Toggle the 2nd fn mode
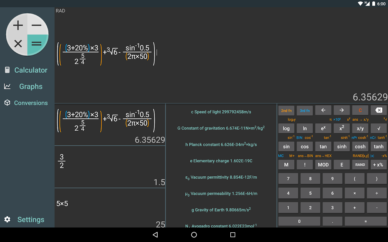 [286, 110]
